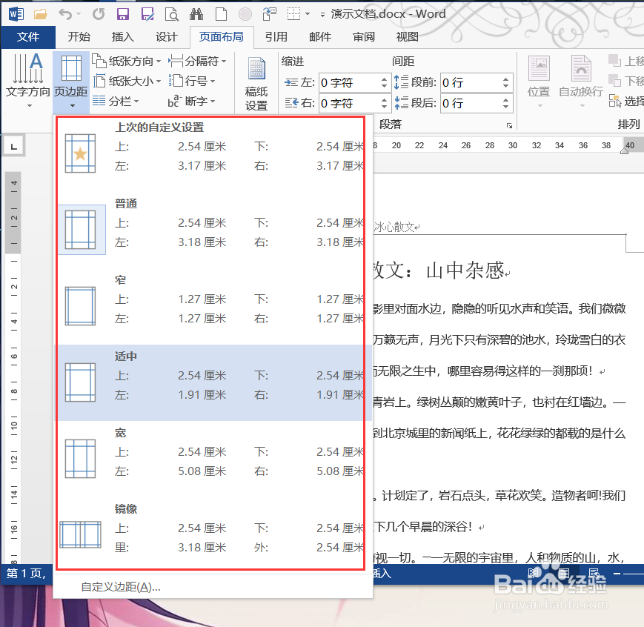Click the document title 山中杂感
The width and height of the screenshot is (644, 627).
pos(465,271)
